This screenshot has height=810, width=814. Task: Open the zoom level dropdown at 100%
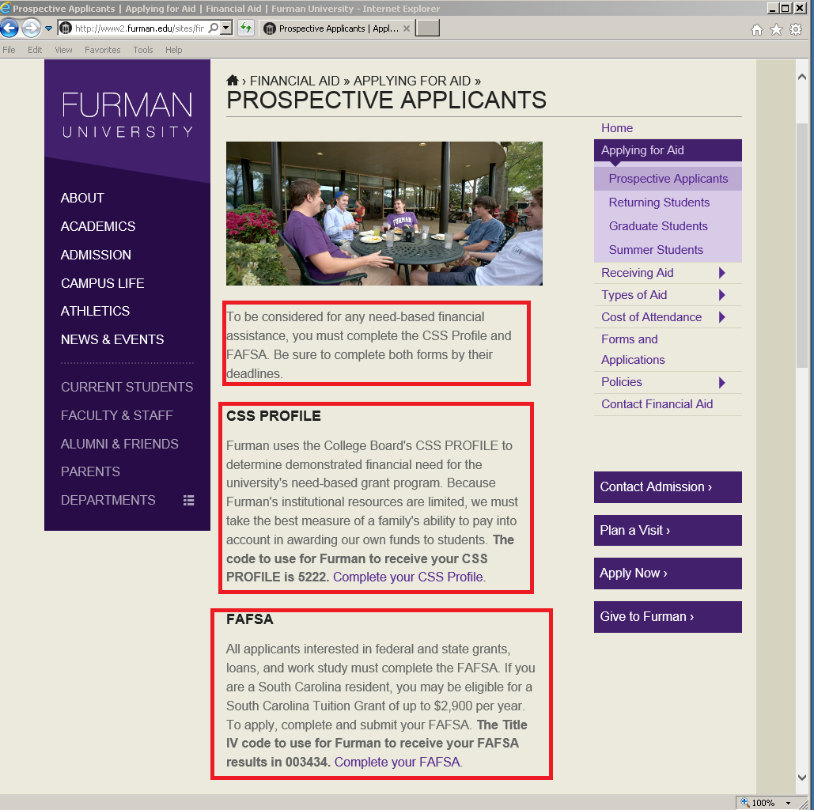point(788,803)
